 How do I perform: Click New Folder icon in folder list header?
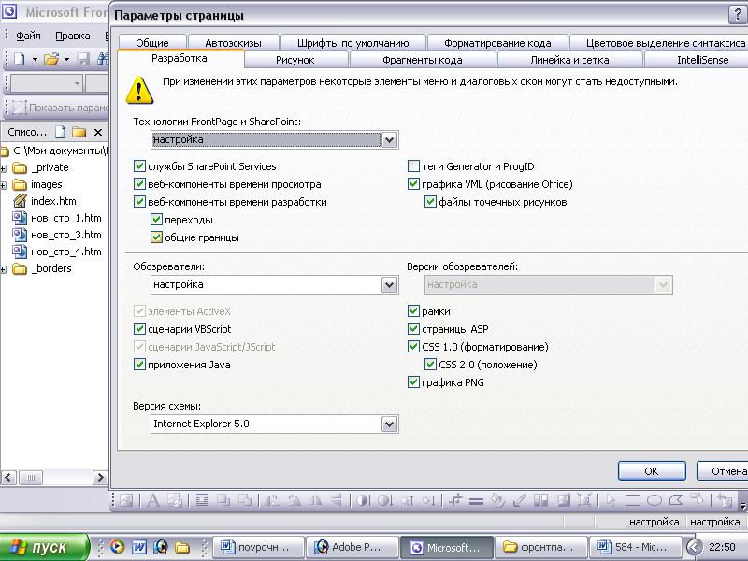pos(79,132)
